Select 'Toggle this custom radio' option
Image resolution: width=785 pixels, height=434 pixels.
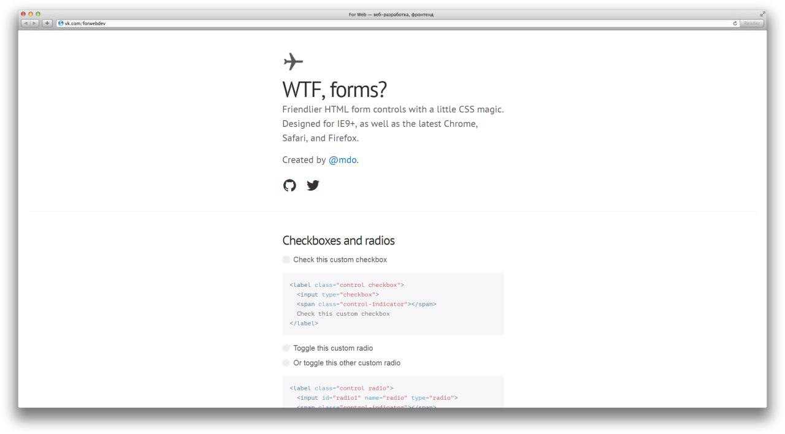click(x=286, y=348)
